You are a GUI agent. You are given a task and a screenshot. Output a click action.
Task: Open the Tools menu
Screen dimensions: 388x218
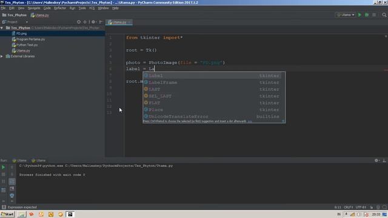[82, 8]
